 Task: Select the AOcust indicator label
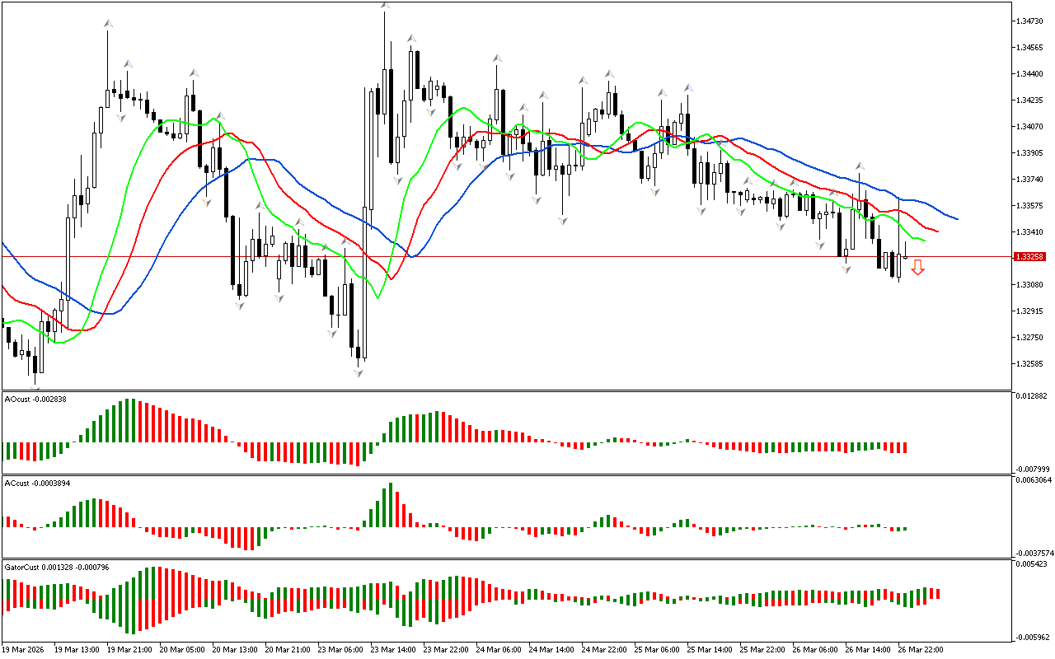(35, 399)
